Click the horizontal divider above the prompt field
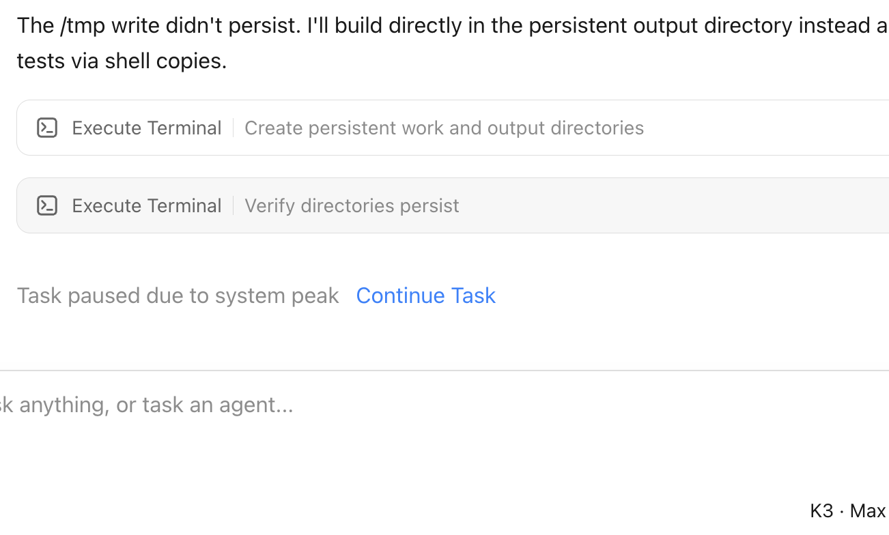 444,371
